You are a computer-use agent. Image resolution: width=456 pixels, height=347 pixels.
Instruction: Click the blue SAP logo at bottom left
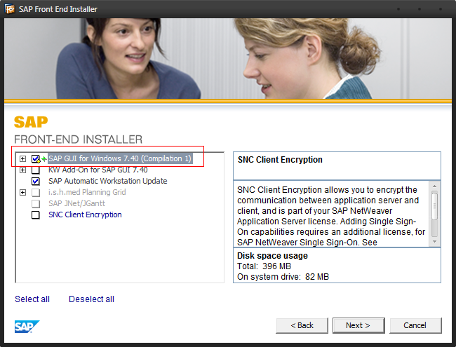pyautogui.click(x=27, y=326)
